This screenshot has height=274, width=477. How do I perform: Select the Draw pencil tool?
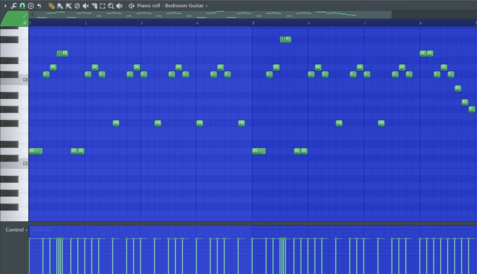click(x=51, y=6)
